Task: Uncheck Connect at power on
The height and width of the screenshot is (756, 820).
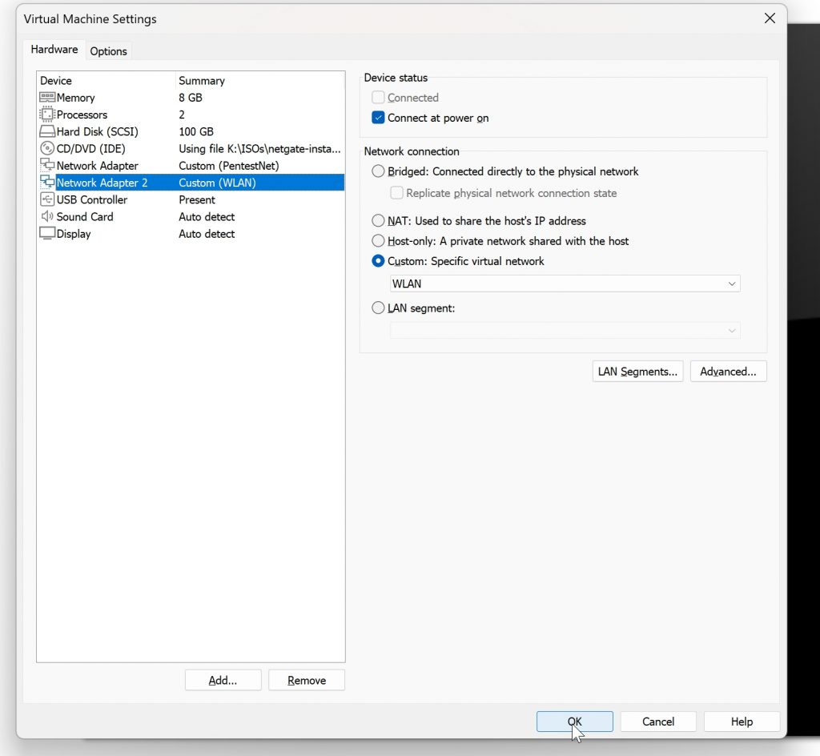Action: point(378,118)
